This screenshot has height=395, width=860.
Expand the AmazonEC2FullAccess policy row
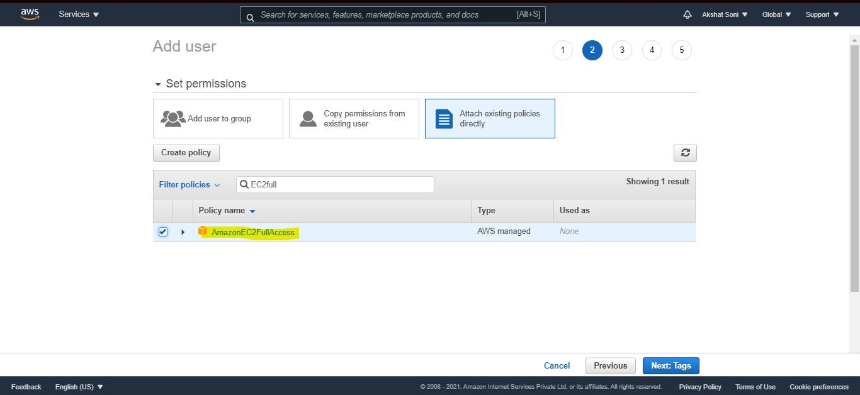pos(183,232)
